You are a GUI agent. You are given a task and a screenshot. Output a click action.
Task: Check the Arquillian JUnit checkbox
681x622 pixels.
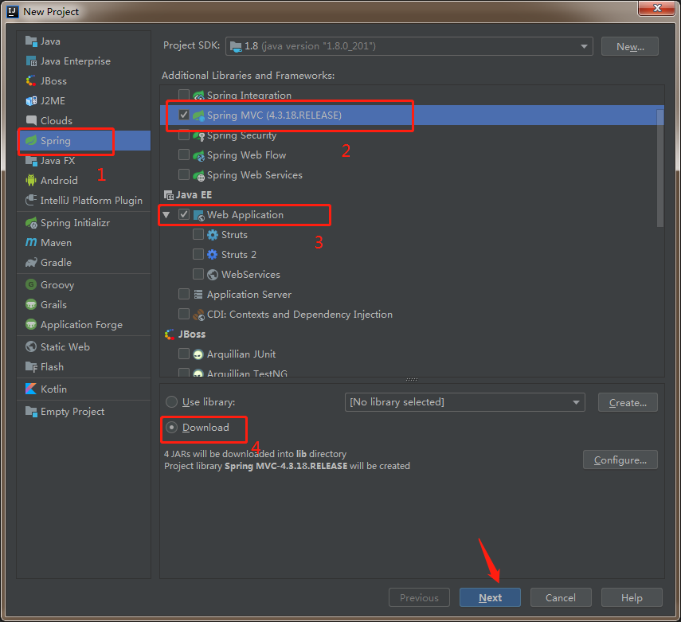(184, 354)
